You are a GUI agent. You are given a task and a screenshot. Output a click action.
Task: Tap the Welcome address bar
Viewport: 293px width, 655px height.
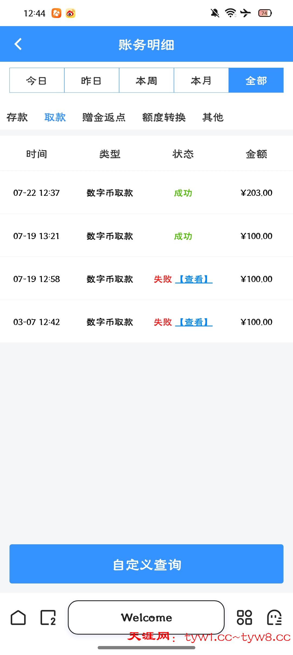[146, 617]
